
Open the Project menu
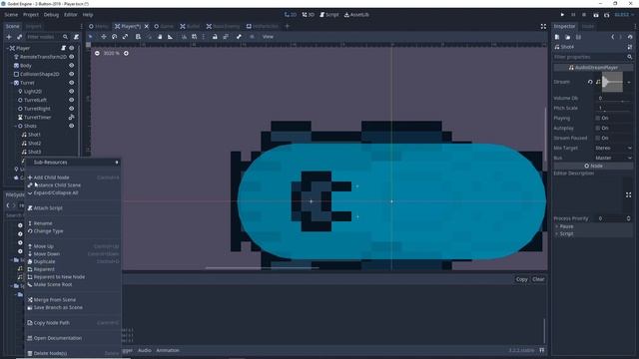[x=31, y=15]
